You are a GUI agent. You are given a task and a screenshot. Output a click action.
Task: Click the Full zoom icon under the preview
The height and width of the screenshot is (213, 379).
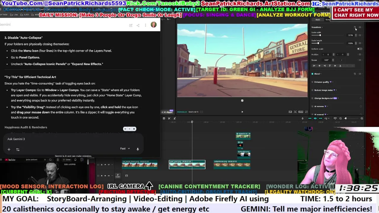pos(290,112)
